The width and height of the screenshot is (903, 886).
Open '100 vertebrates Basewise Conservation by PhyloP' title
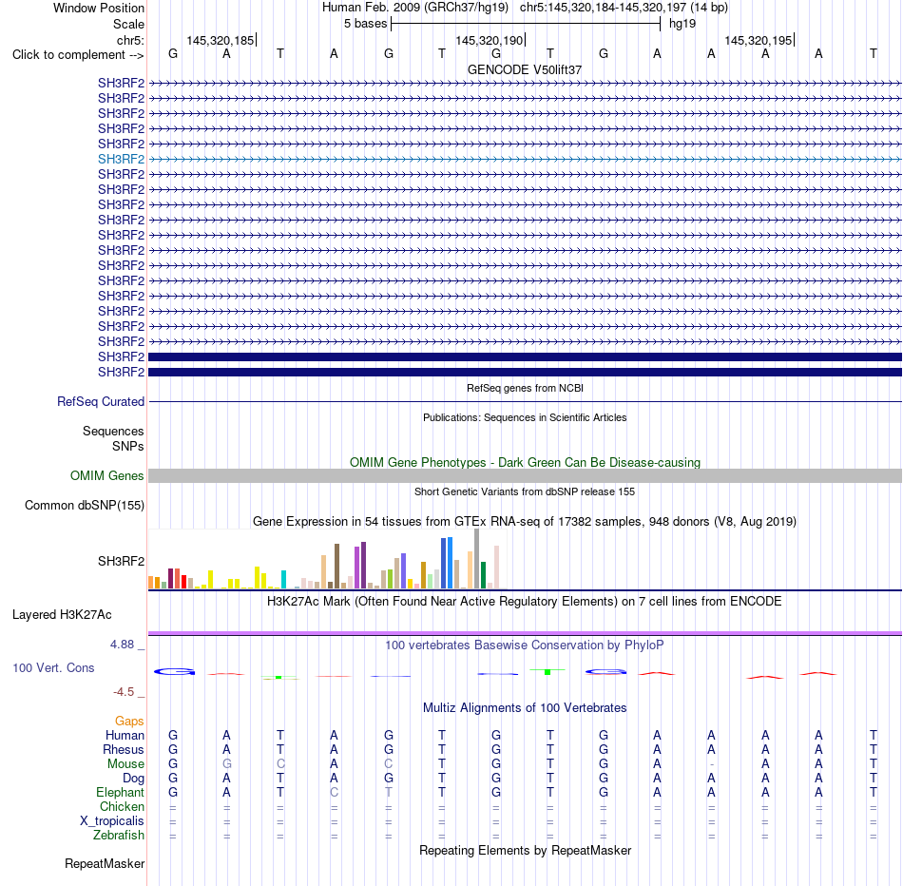click(x=525, y=645)
